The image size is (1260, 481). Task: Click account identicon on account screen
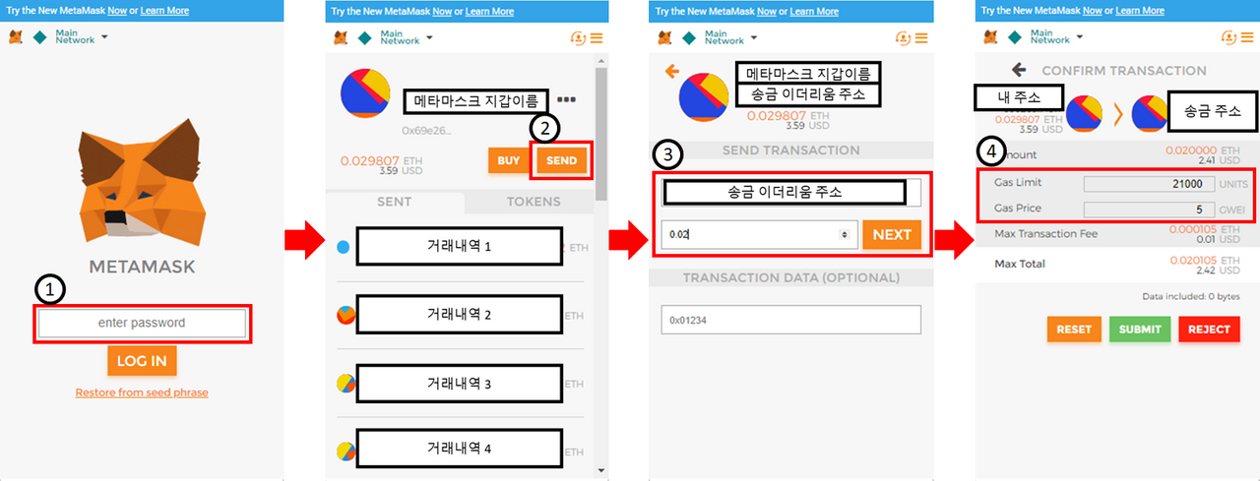pos(365,93)
